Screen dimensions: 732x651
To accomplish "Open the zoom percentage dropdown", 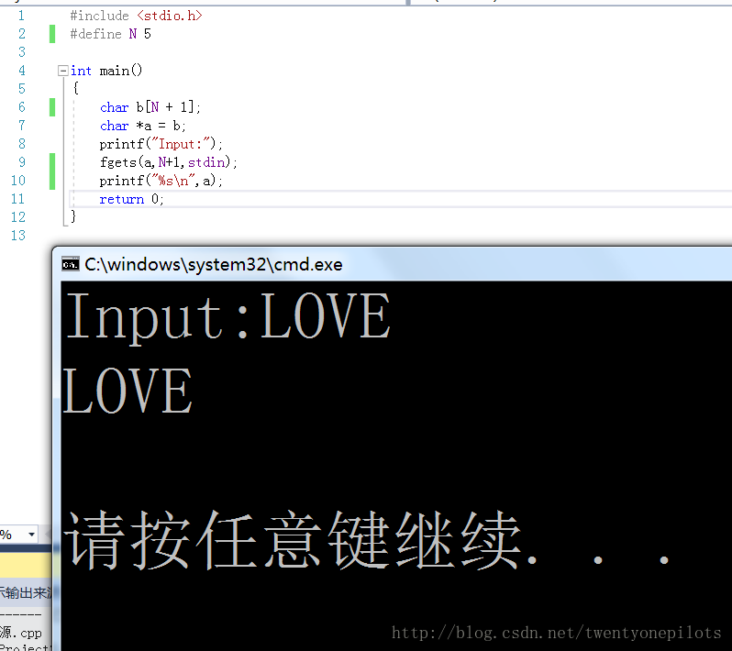I will pyautogui.click(x=31, y=534).
